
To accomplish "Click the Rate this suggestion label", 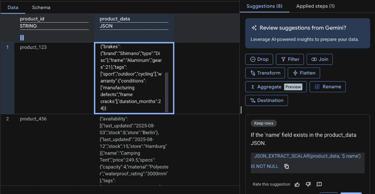I will pyautogui.click(x=271, y=184).
